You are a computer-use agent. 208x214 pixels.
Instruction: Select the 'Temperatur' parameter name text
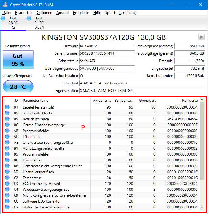tap(32, 178)
